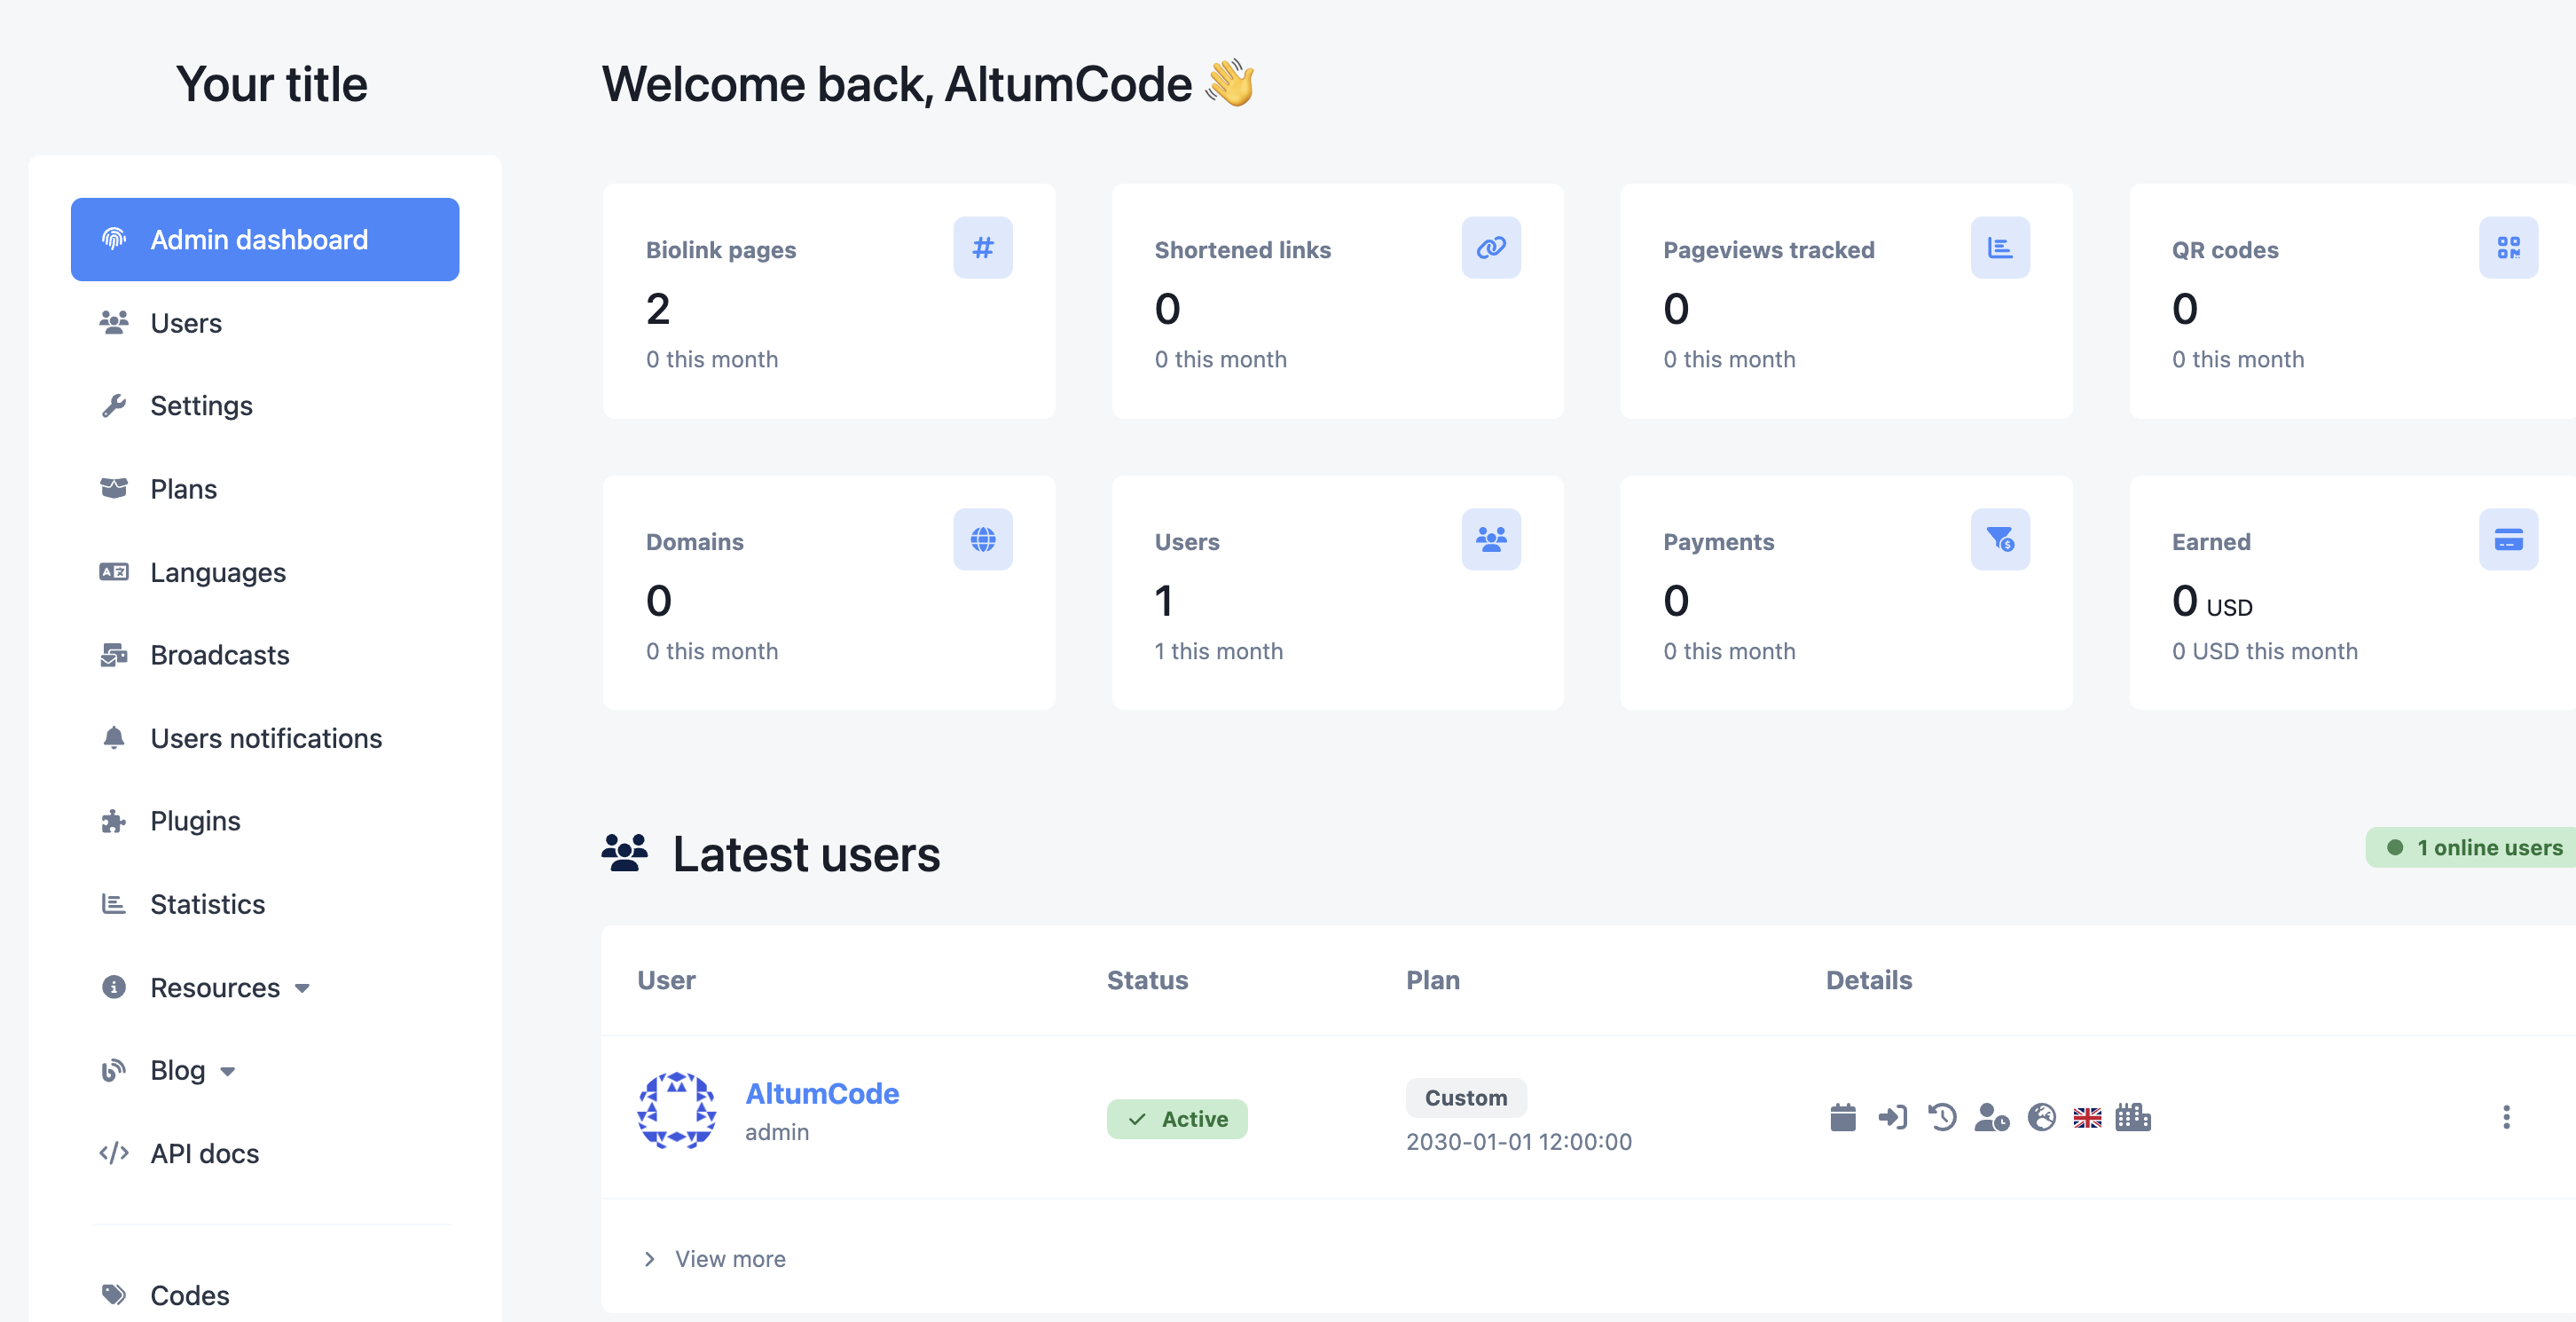This screenshot has height=1322, width=2576.
Task: Click the Earned credit card icon
Action: point(2507,539)
